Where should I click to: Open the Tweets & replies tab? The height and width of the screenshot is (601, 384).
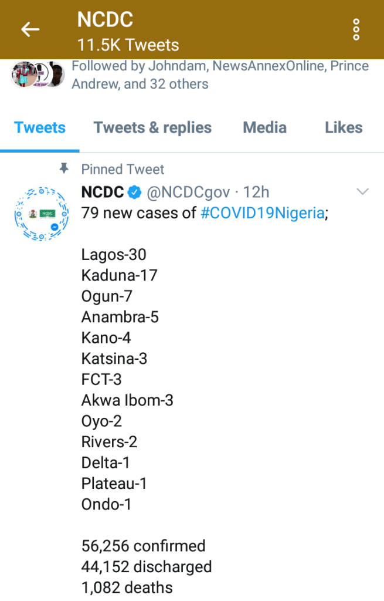pyautogui.click(x=152, y=128)
